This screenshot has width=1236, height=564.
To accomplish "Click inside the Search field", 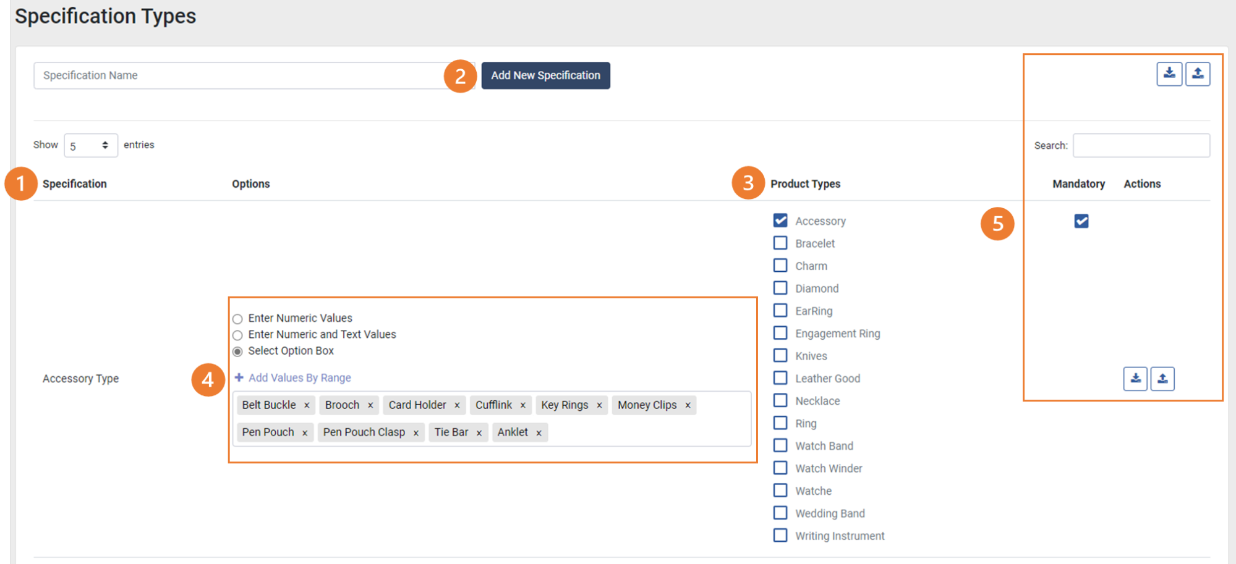I will (x=1141, y=145).
